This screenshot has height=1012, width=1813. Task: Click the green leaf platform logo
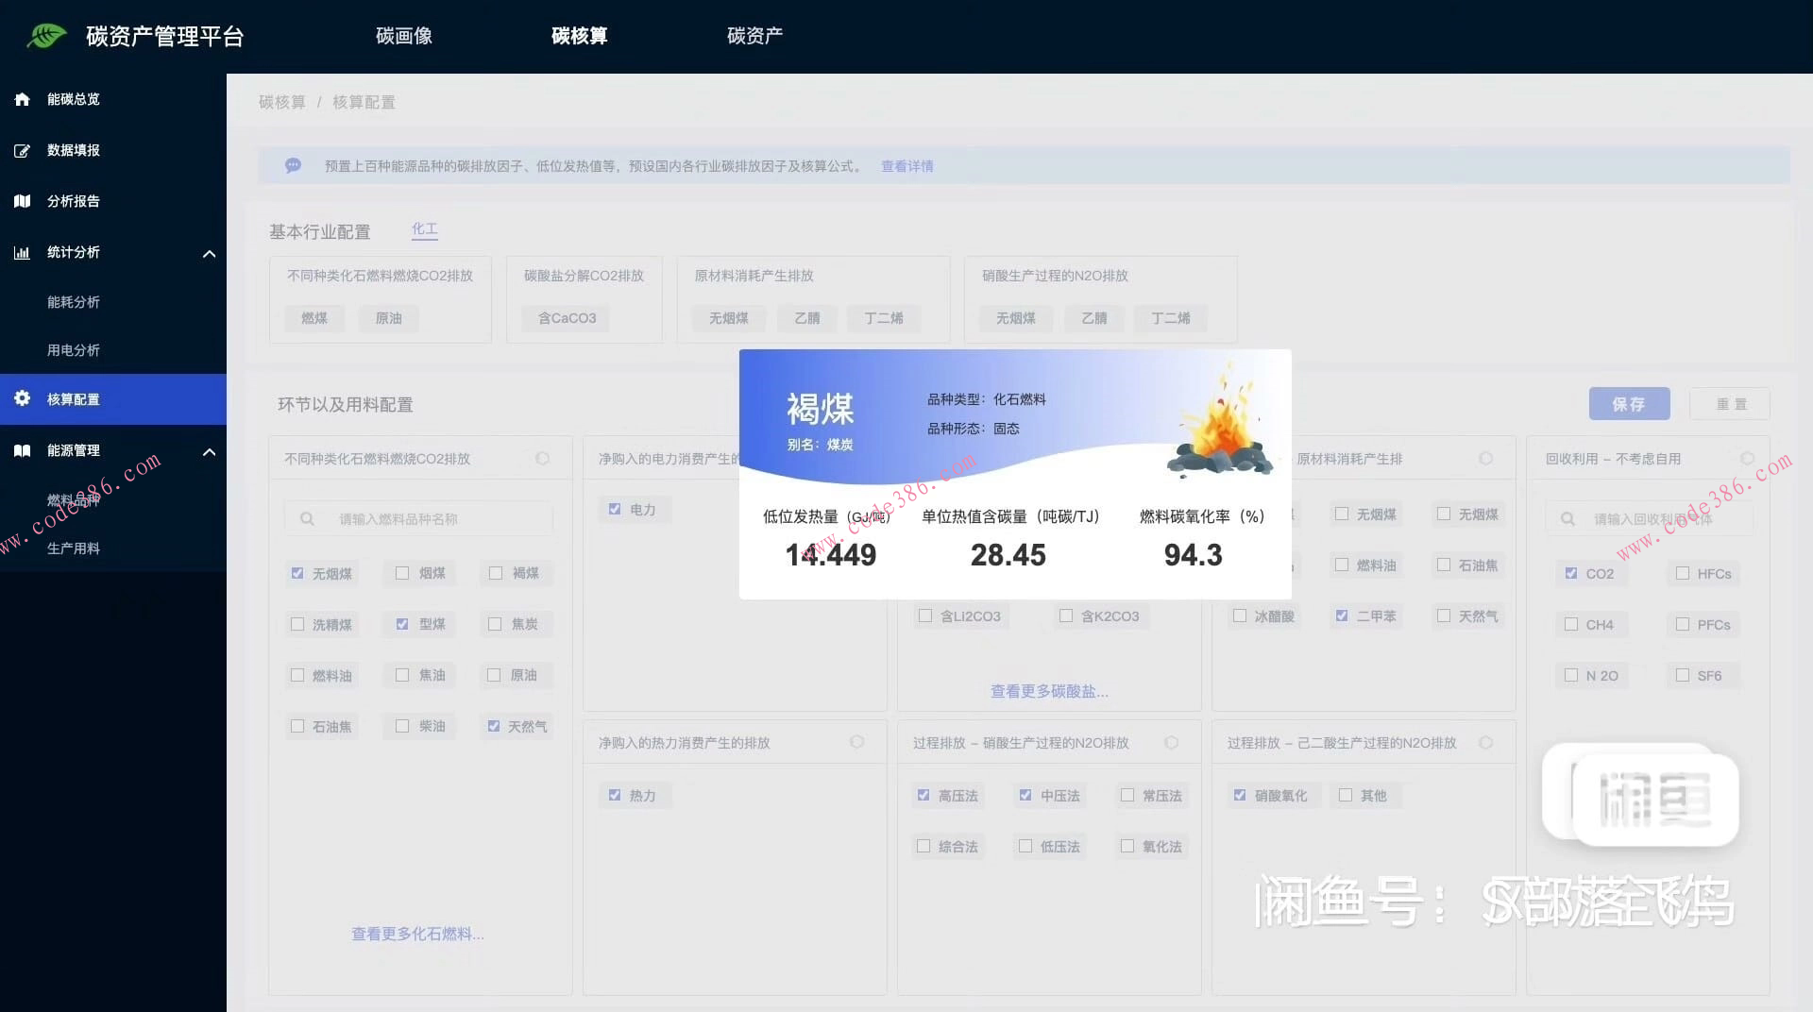tap(45, 35)
